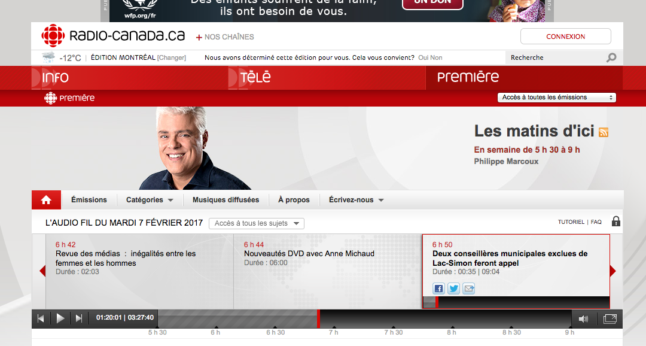Screen dimensions: 646x346
Task: Go back to previous audio segment
Action: (x=41, y=318)
